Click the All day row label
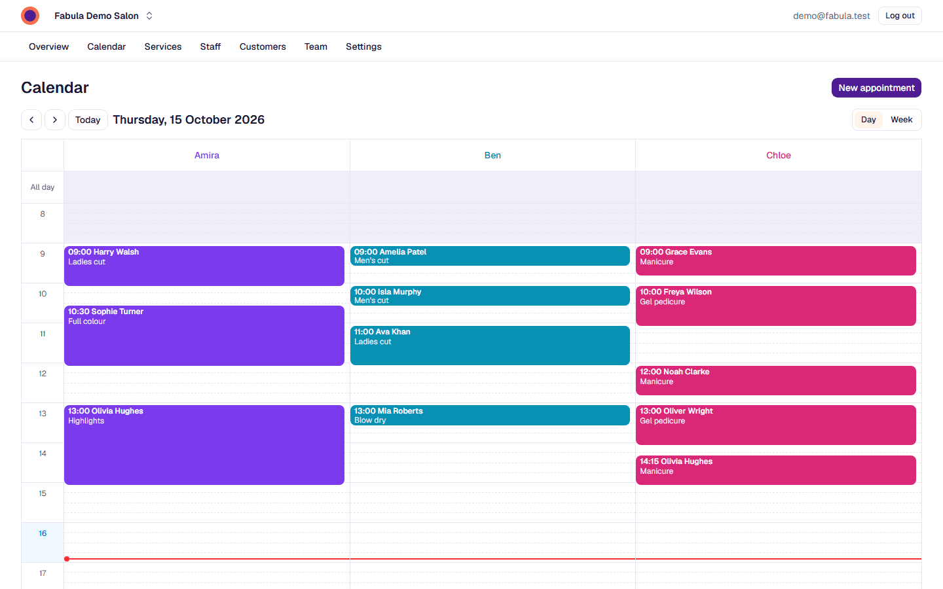 [43, 187]
